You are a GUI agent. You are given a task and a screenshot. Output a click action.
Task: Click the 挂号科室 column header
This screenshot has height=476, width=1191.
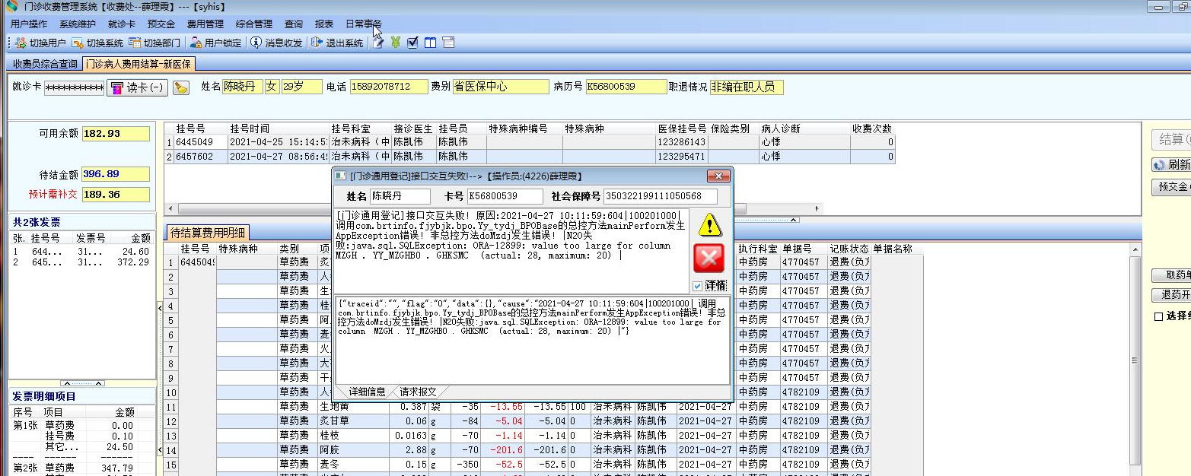pos(360,129)
